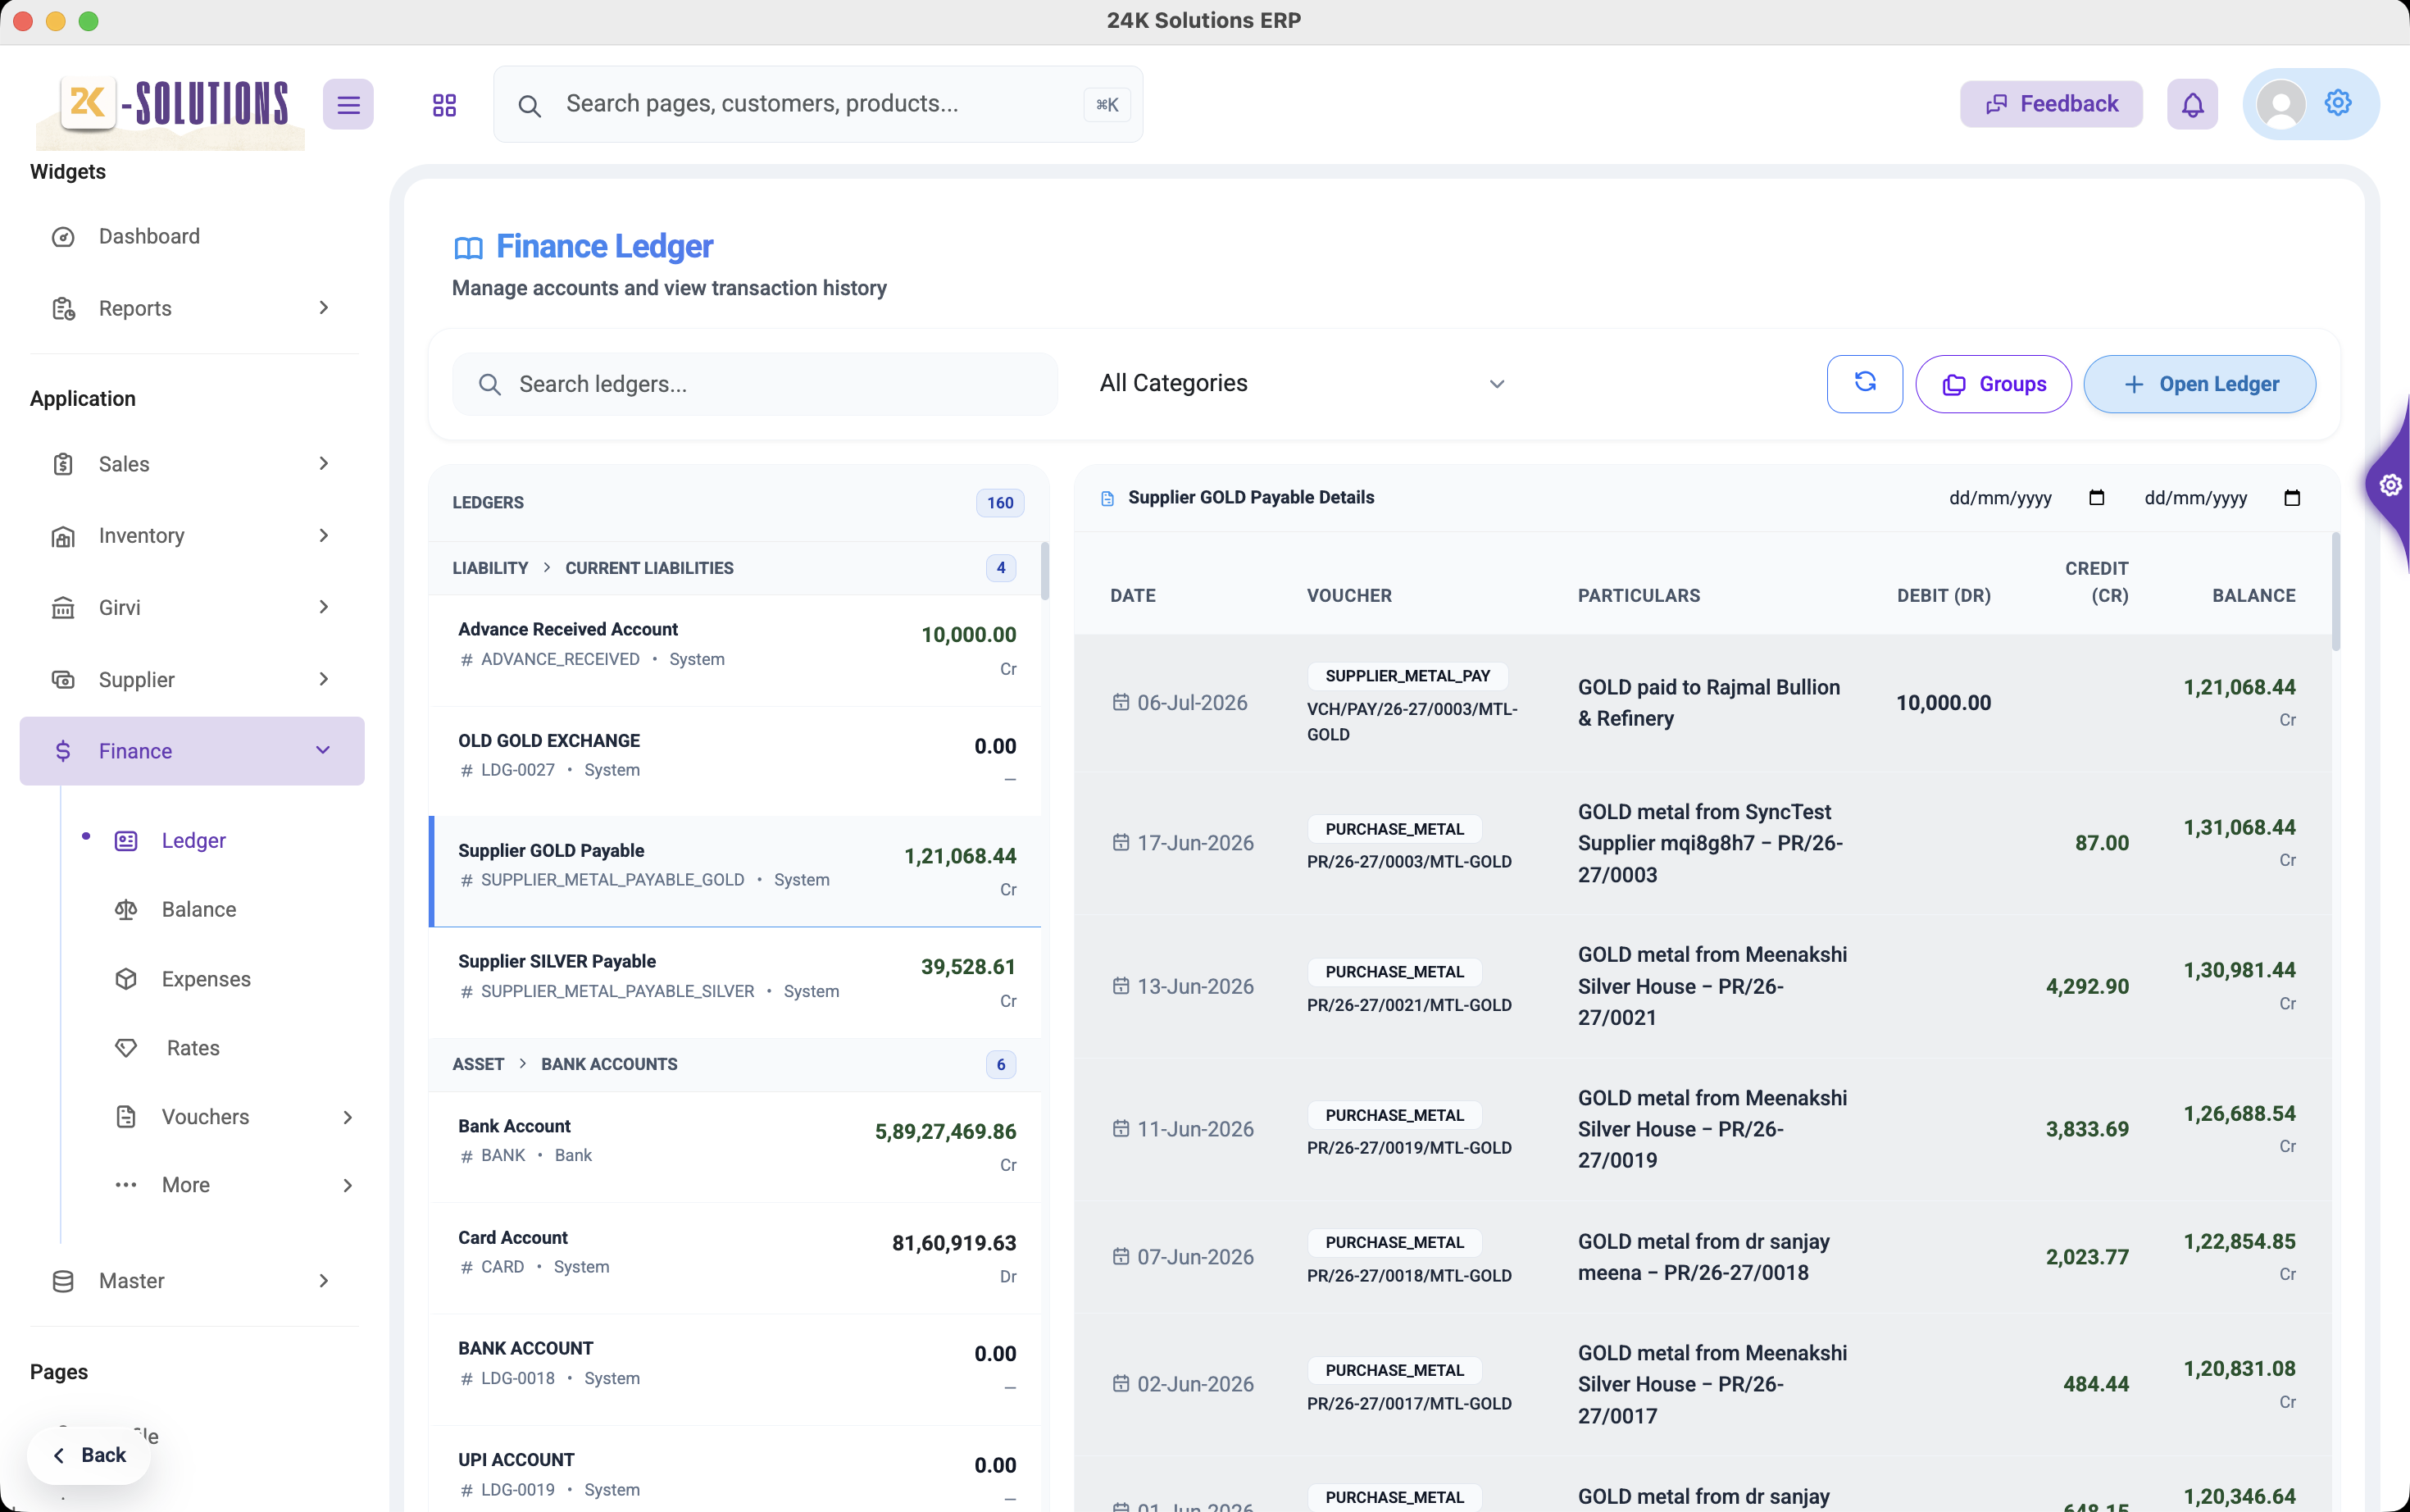Click the ledger list scrollbar
The width and height of the screenshot is (2410, 1512).
point(1044,571)
